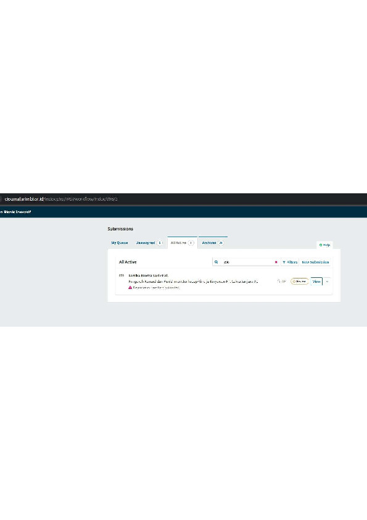
Task: Go to the Archives tab
Action: coord(213,243)
